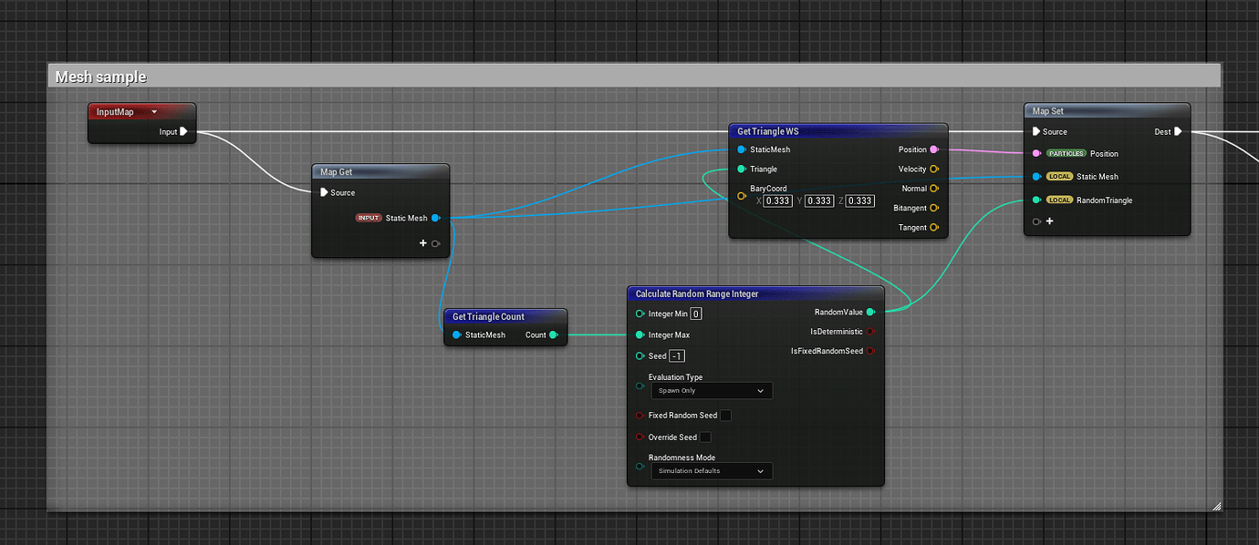Screen dimensions: 1259x545
Task: Click the IsDeterministic output pin
Action: pos(870,332)
